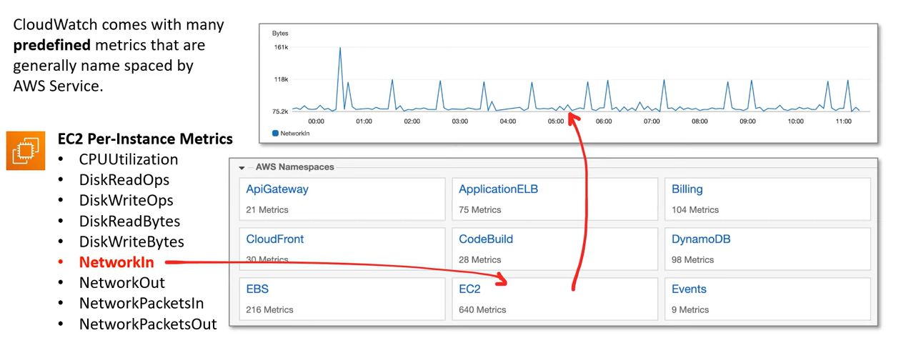Open the EBS namespace link
The image size is (901, 348).
257,289
